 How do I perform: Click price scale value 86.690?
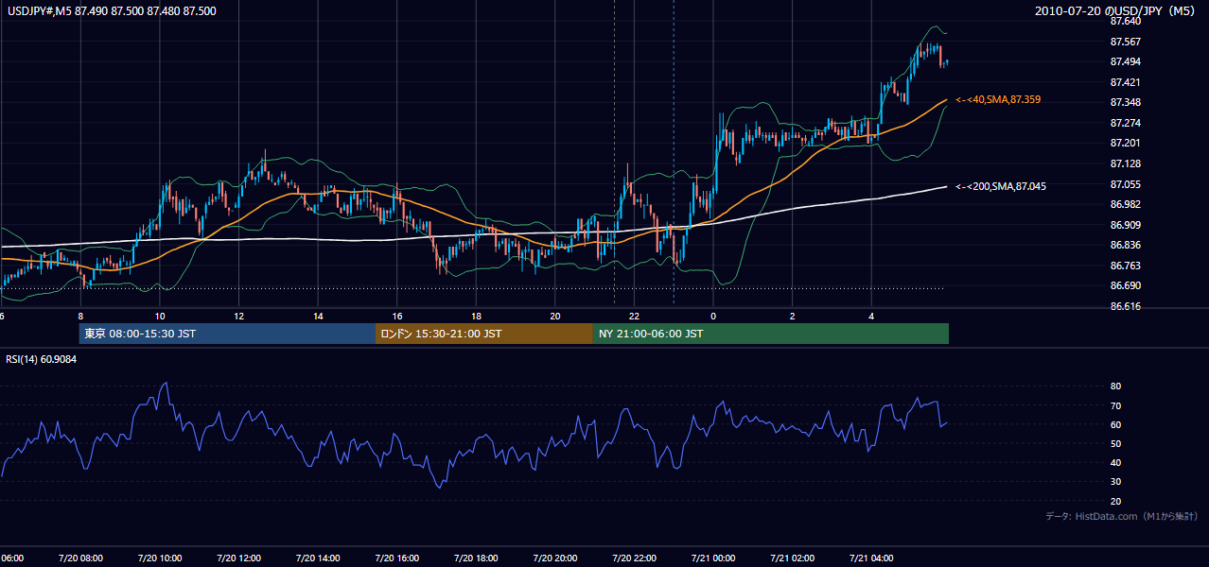click(x=1124, y=285)
